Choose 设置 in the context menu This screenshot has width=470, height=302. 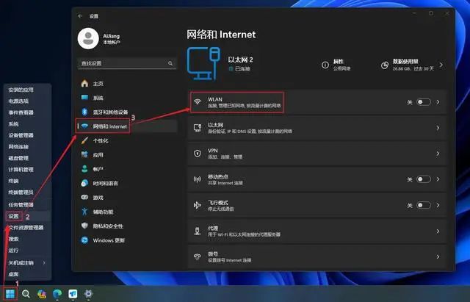[13, 216]
